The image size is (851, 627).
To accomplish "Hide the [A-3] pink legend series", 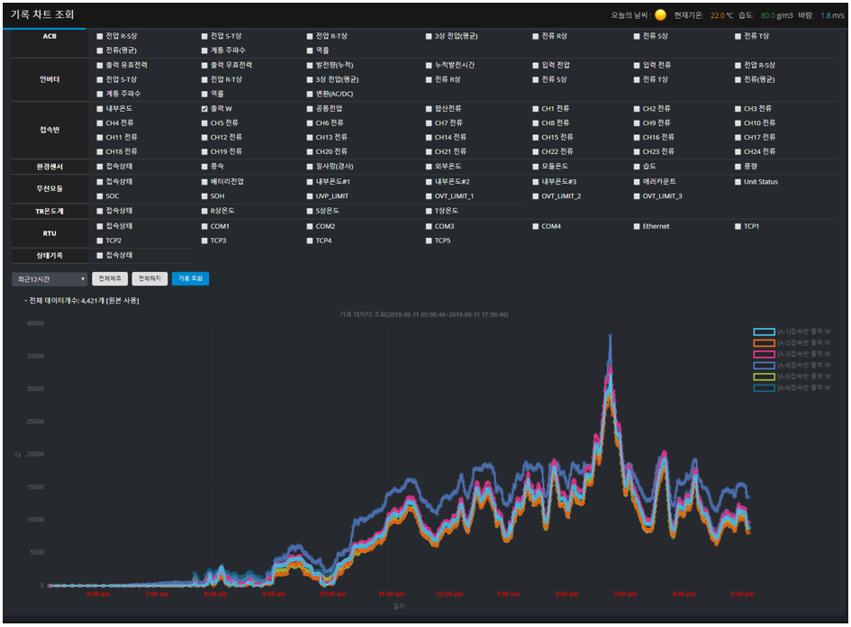I will coord(763,354).
